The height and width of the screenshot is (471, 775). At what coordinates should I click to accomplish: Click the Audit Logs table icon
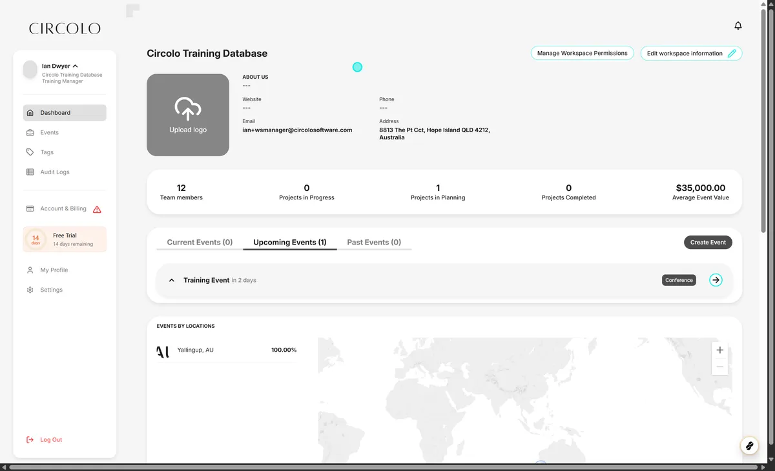tap(30, 172)
